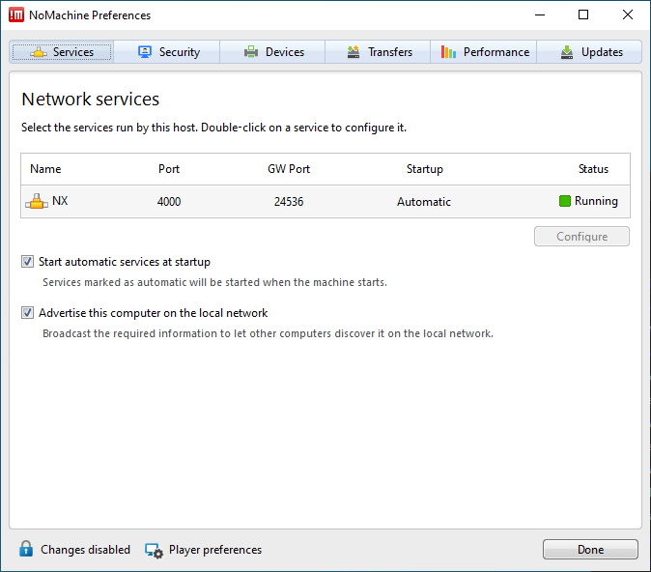Open the Services tab
This screenshot has width=651, height=572.
(x=62, y=52)
